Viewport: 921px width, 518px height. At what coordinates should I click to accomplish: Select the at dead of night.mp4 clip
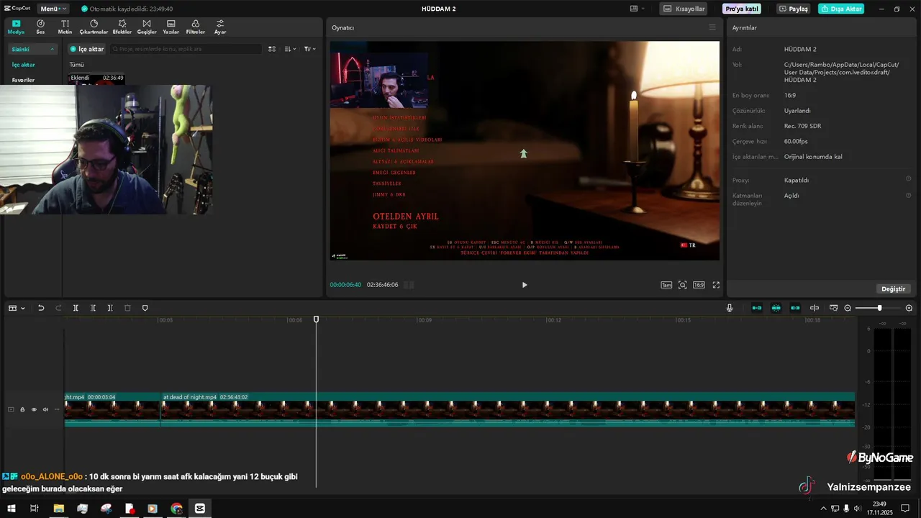click(507, 409)
